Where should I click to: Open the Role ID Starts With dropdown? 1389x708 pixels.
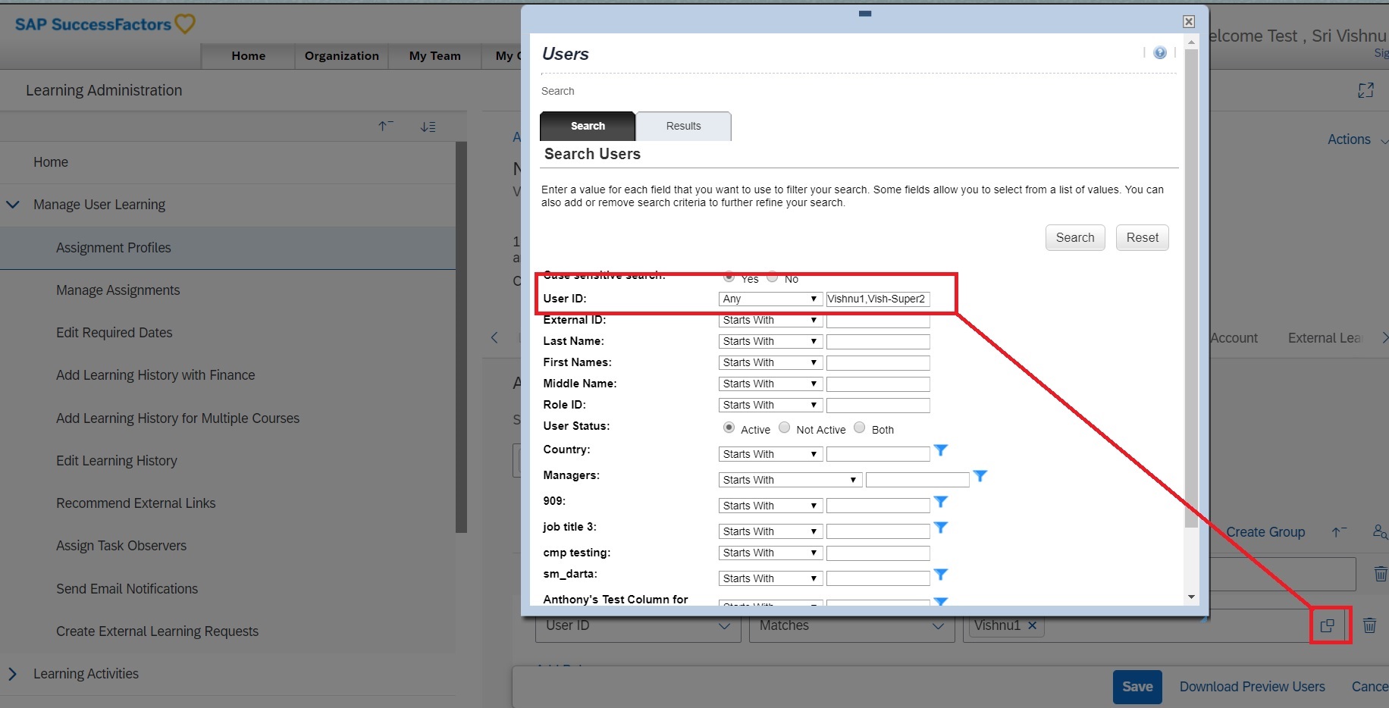coord(770,406)
